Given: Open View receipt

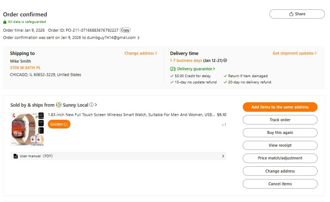Looking at the screenshot, I should tap(280, 145).
